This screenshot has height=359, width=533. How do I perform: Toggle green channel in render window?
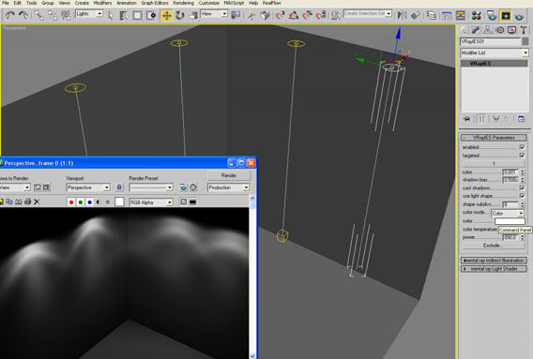(x=81, y=202)
